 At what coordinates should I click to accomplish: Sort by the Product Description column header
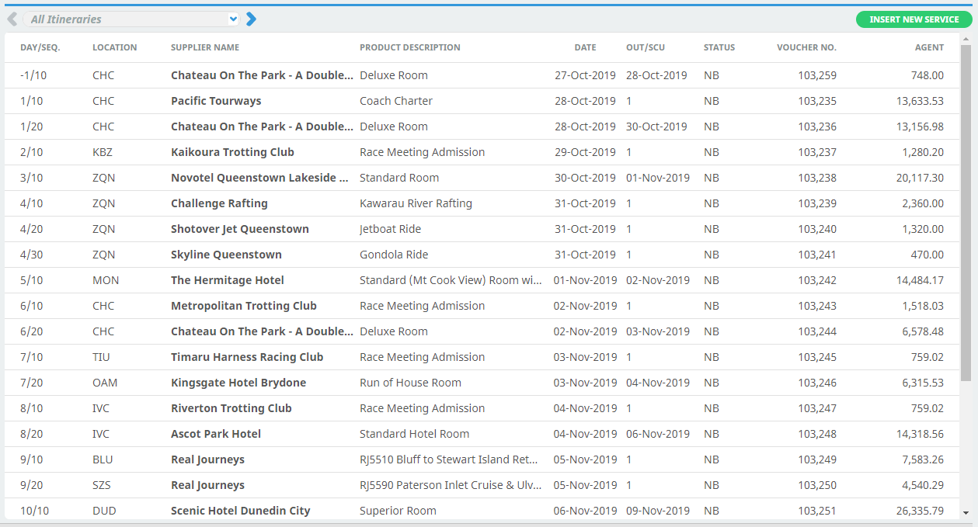[x=410, y=47]
